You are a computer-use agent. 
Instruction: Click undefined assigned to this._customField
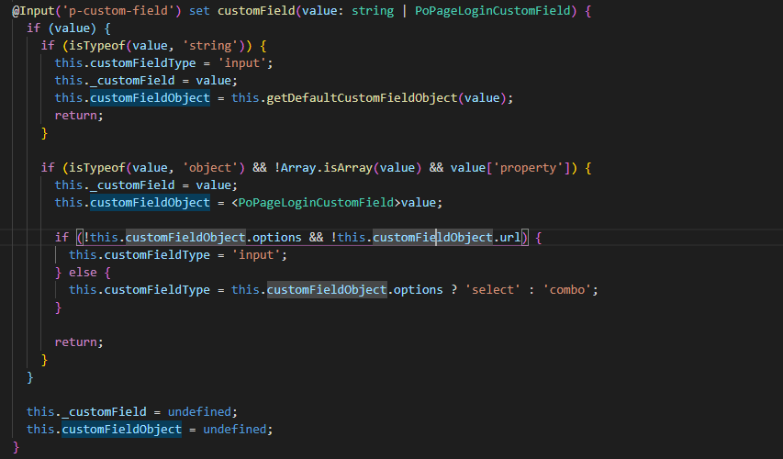tap(199, 412)
